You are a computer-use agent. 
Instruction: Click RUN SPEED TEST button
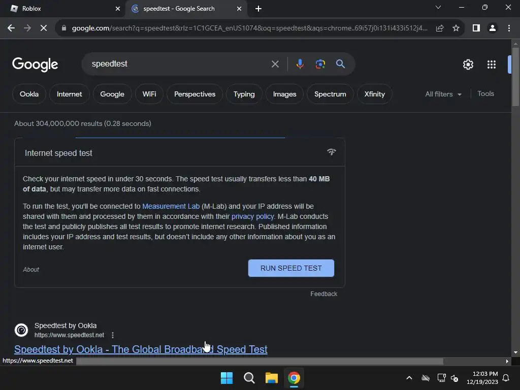click(291, 268)
